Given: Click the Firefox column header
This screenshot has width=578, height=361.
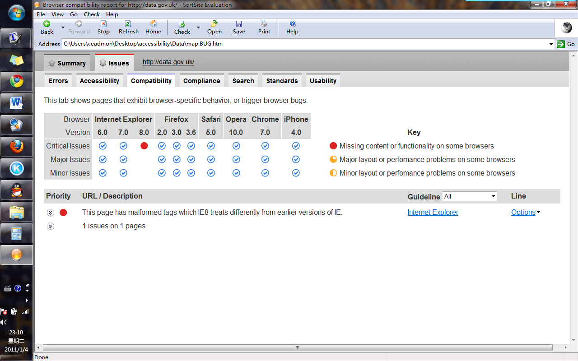Looking at the screenshot, I should click(176, 119).
